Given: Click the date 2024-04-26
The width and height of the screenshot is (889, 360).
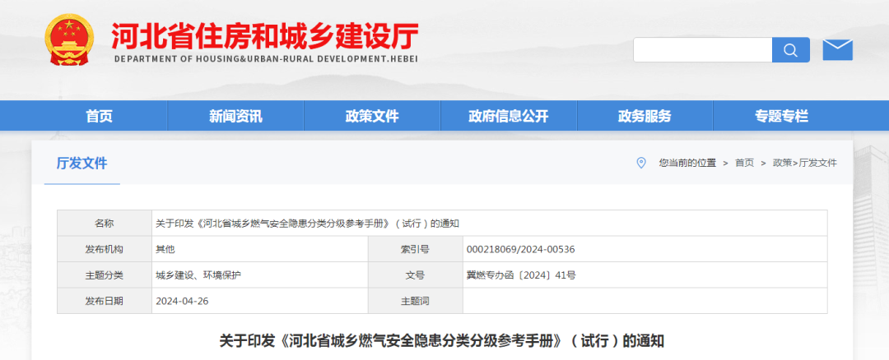Looking at the screenshot, I should click(182, 301).
